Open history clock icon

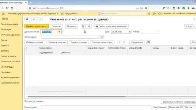[154, 13]
